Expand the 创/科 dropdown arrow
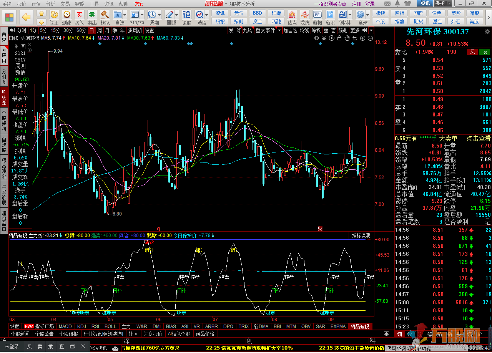Image resolution: width=492 pixels, height=353 pixels. 350,15
